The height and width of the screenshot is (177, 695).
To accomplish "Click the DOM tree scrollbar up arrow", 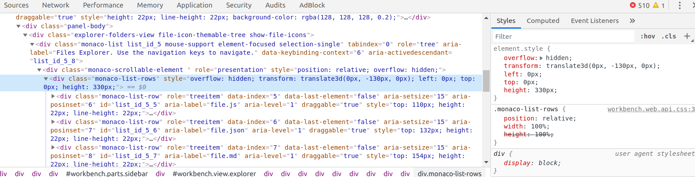I will (486, 18).
